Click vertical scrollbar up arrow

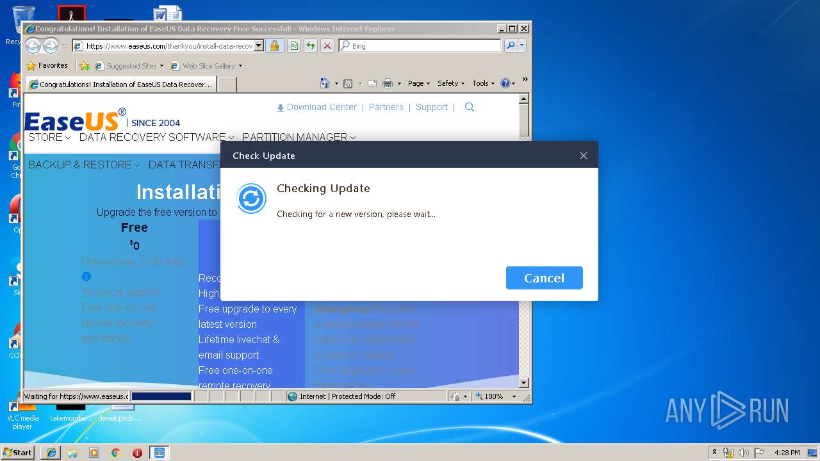pos(523,99)
